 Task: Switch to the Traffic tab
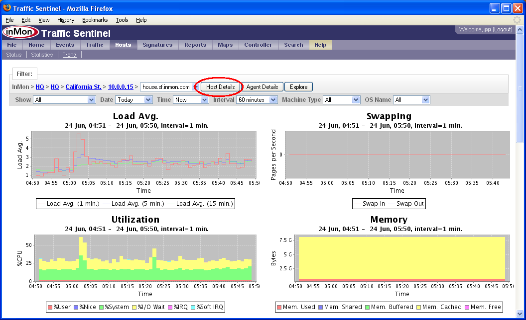tap(94, 45)
